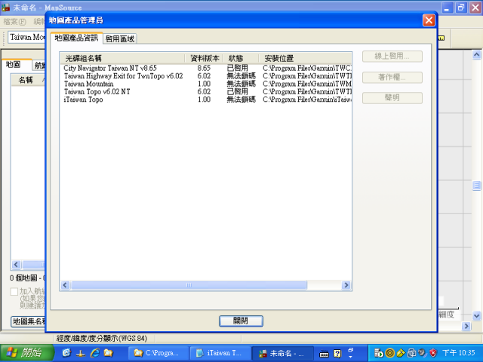Select the Taiwan Mountain product row
The width and height of the screenshot is (483, 362).
point(206,84)
